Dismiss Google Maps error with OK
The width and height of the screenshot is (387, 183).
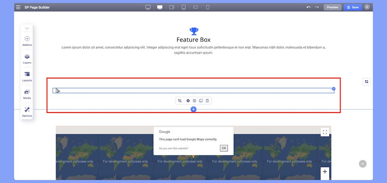pos(224,148)
